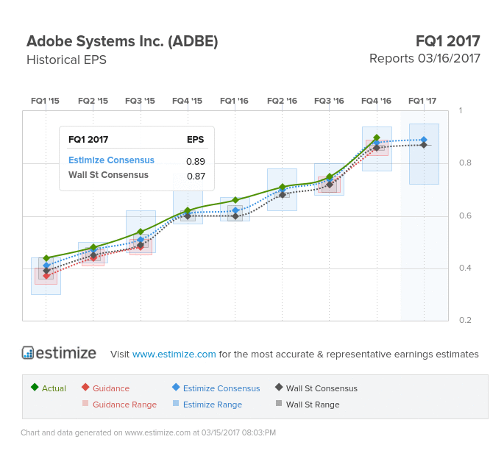Click the Guidance Range legend label
504x456 pixels.
coord(124,405)
